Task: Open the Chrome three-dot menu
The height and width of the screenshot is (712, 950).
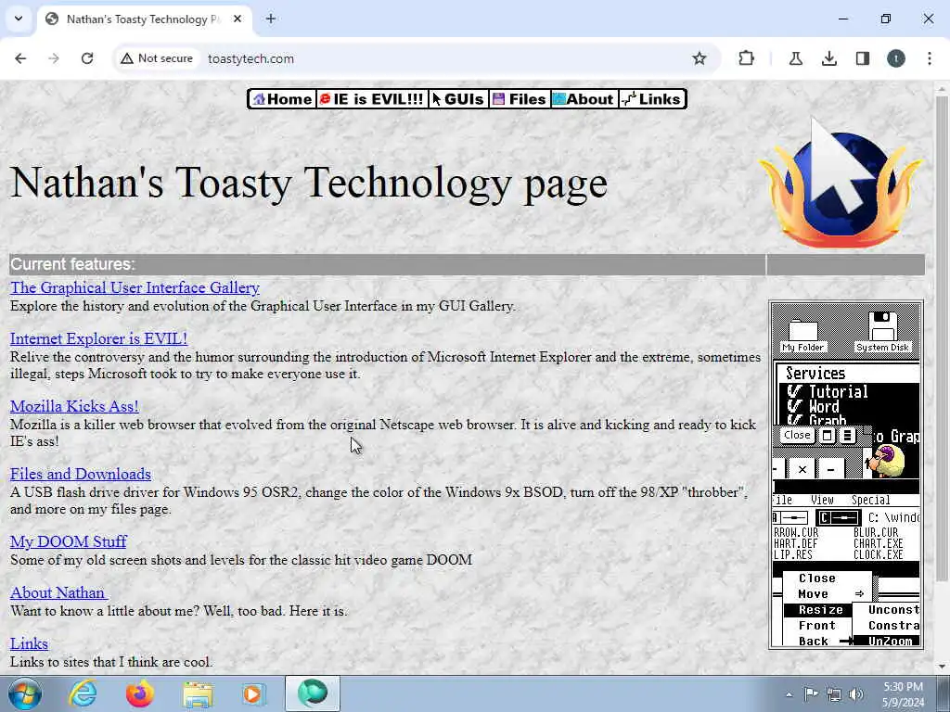Action: 930,58
